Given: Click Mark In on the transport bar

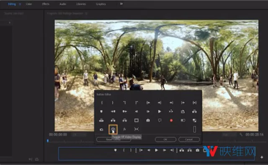Looking at the screenshot, I should point(124,150).
